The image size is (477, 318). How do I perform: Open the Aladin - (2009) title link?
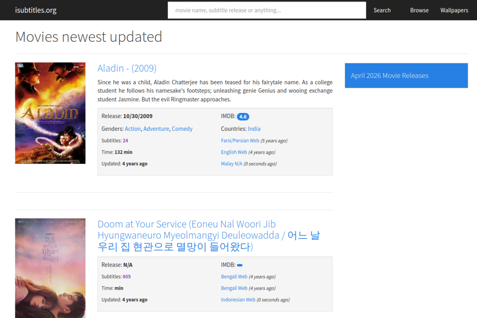[127, 68]
